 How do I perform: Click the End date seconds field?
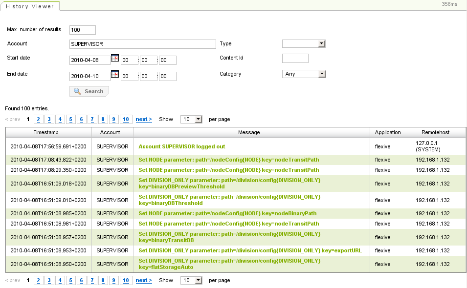pos(167,76)
